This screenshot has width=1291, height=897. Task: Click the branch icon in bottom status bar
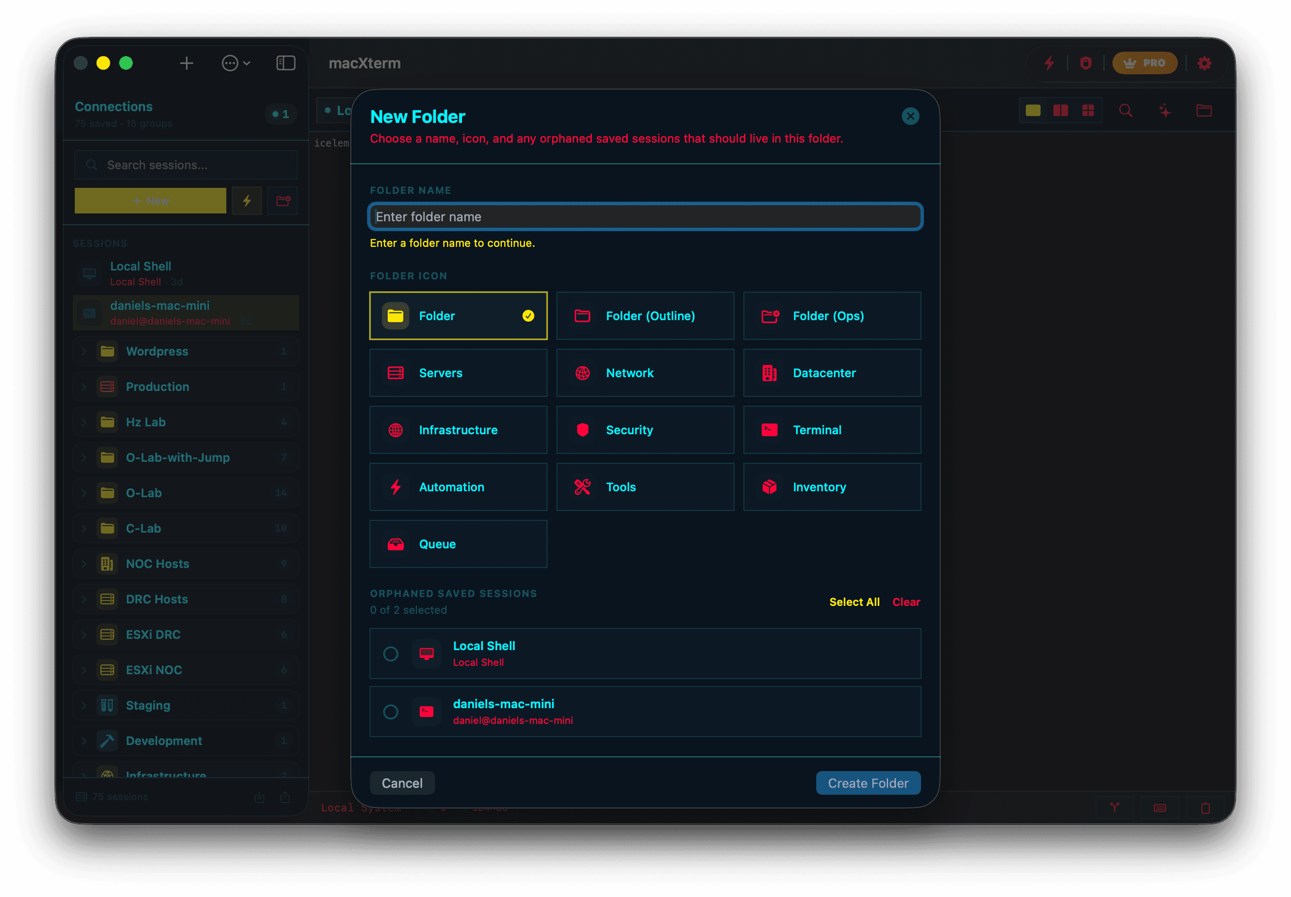pos(1114,808)
